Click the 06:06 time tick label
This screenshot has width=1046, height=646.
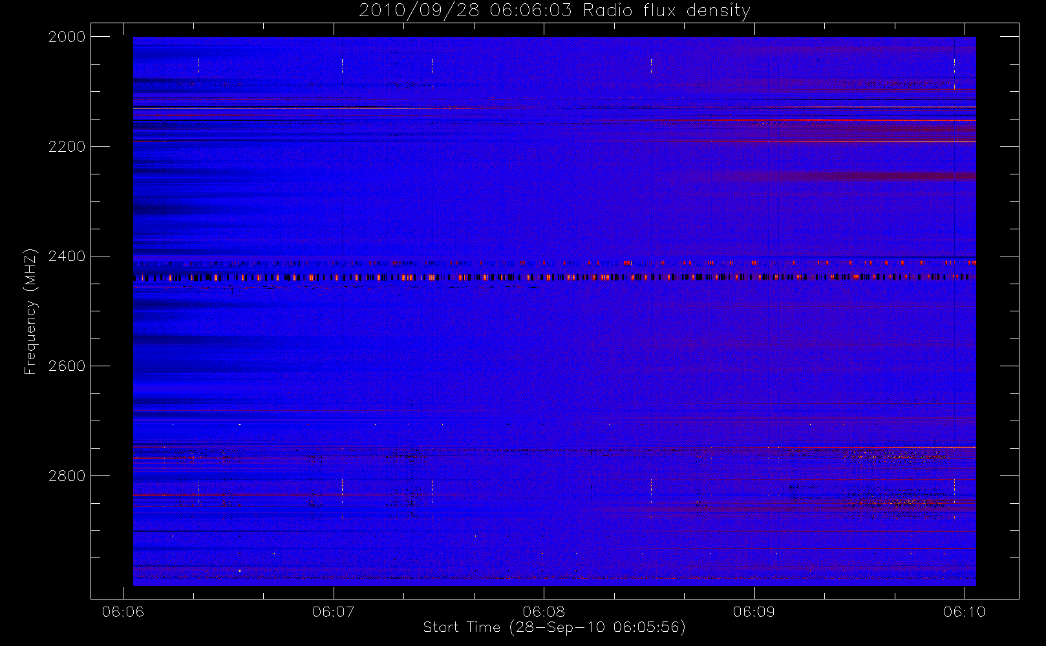pyautogui.click(x=123, y=612)
